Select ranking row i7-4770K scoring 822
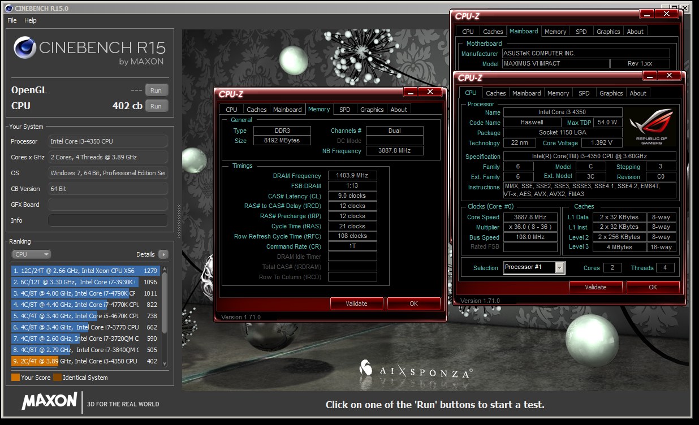 [x=85, y=305]
